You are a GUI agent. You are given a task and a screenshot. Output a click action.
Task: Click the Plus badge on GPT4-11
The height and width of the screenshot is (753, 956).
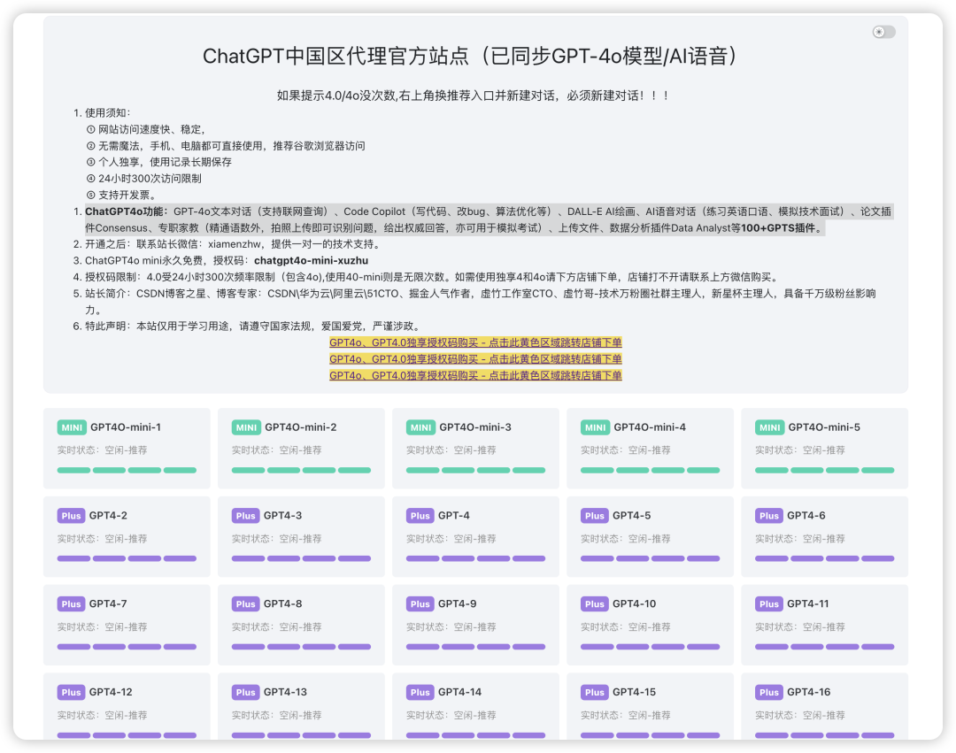[769, 604]
